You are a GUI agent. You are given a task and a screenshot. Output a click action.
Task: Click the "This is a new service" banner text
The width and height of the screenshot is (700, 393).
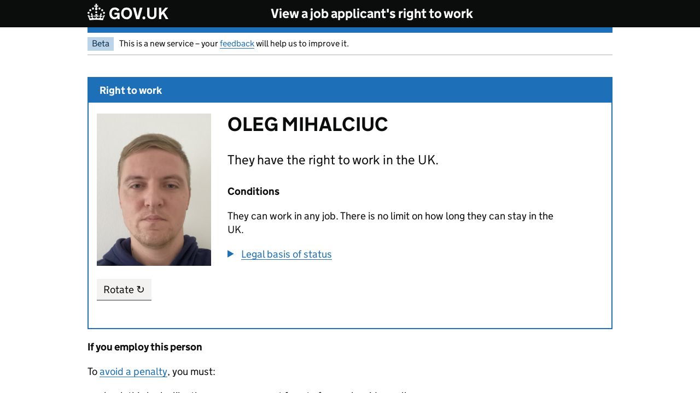tap(168, 44)
